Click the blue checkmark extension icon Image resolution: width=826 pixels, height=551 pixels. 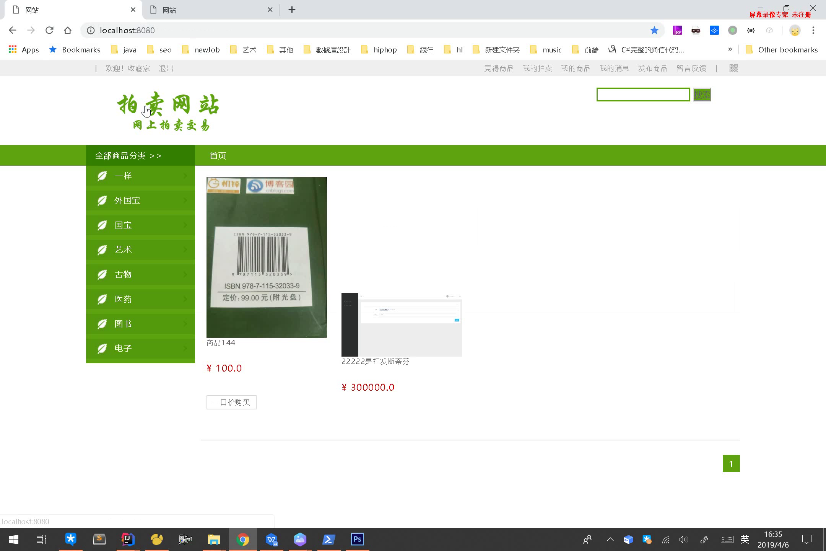click(x=714, y=30)
